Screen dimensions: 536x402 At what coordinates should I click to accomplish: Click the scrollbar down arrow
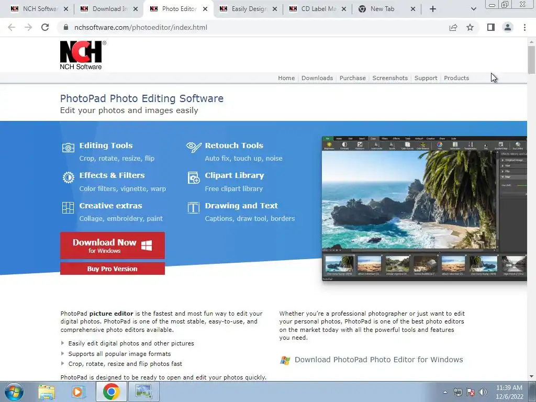(531, 376)
